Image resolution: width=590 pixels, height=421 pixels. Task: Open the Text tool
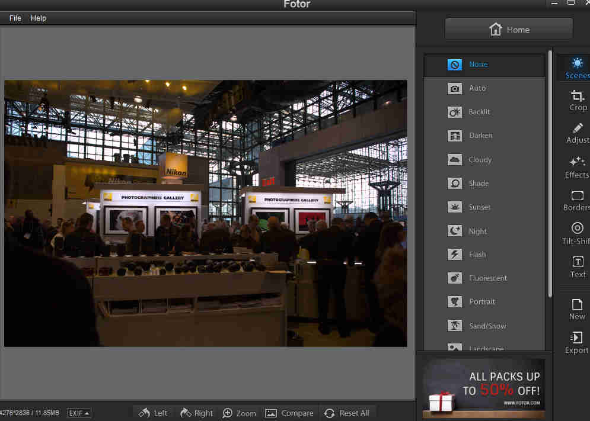(578, 267)
